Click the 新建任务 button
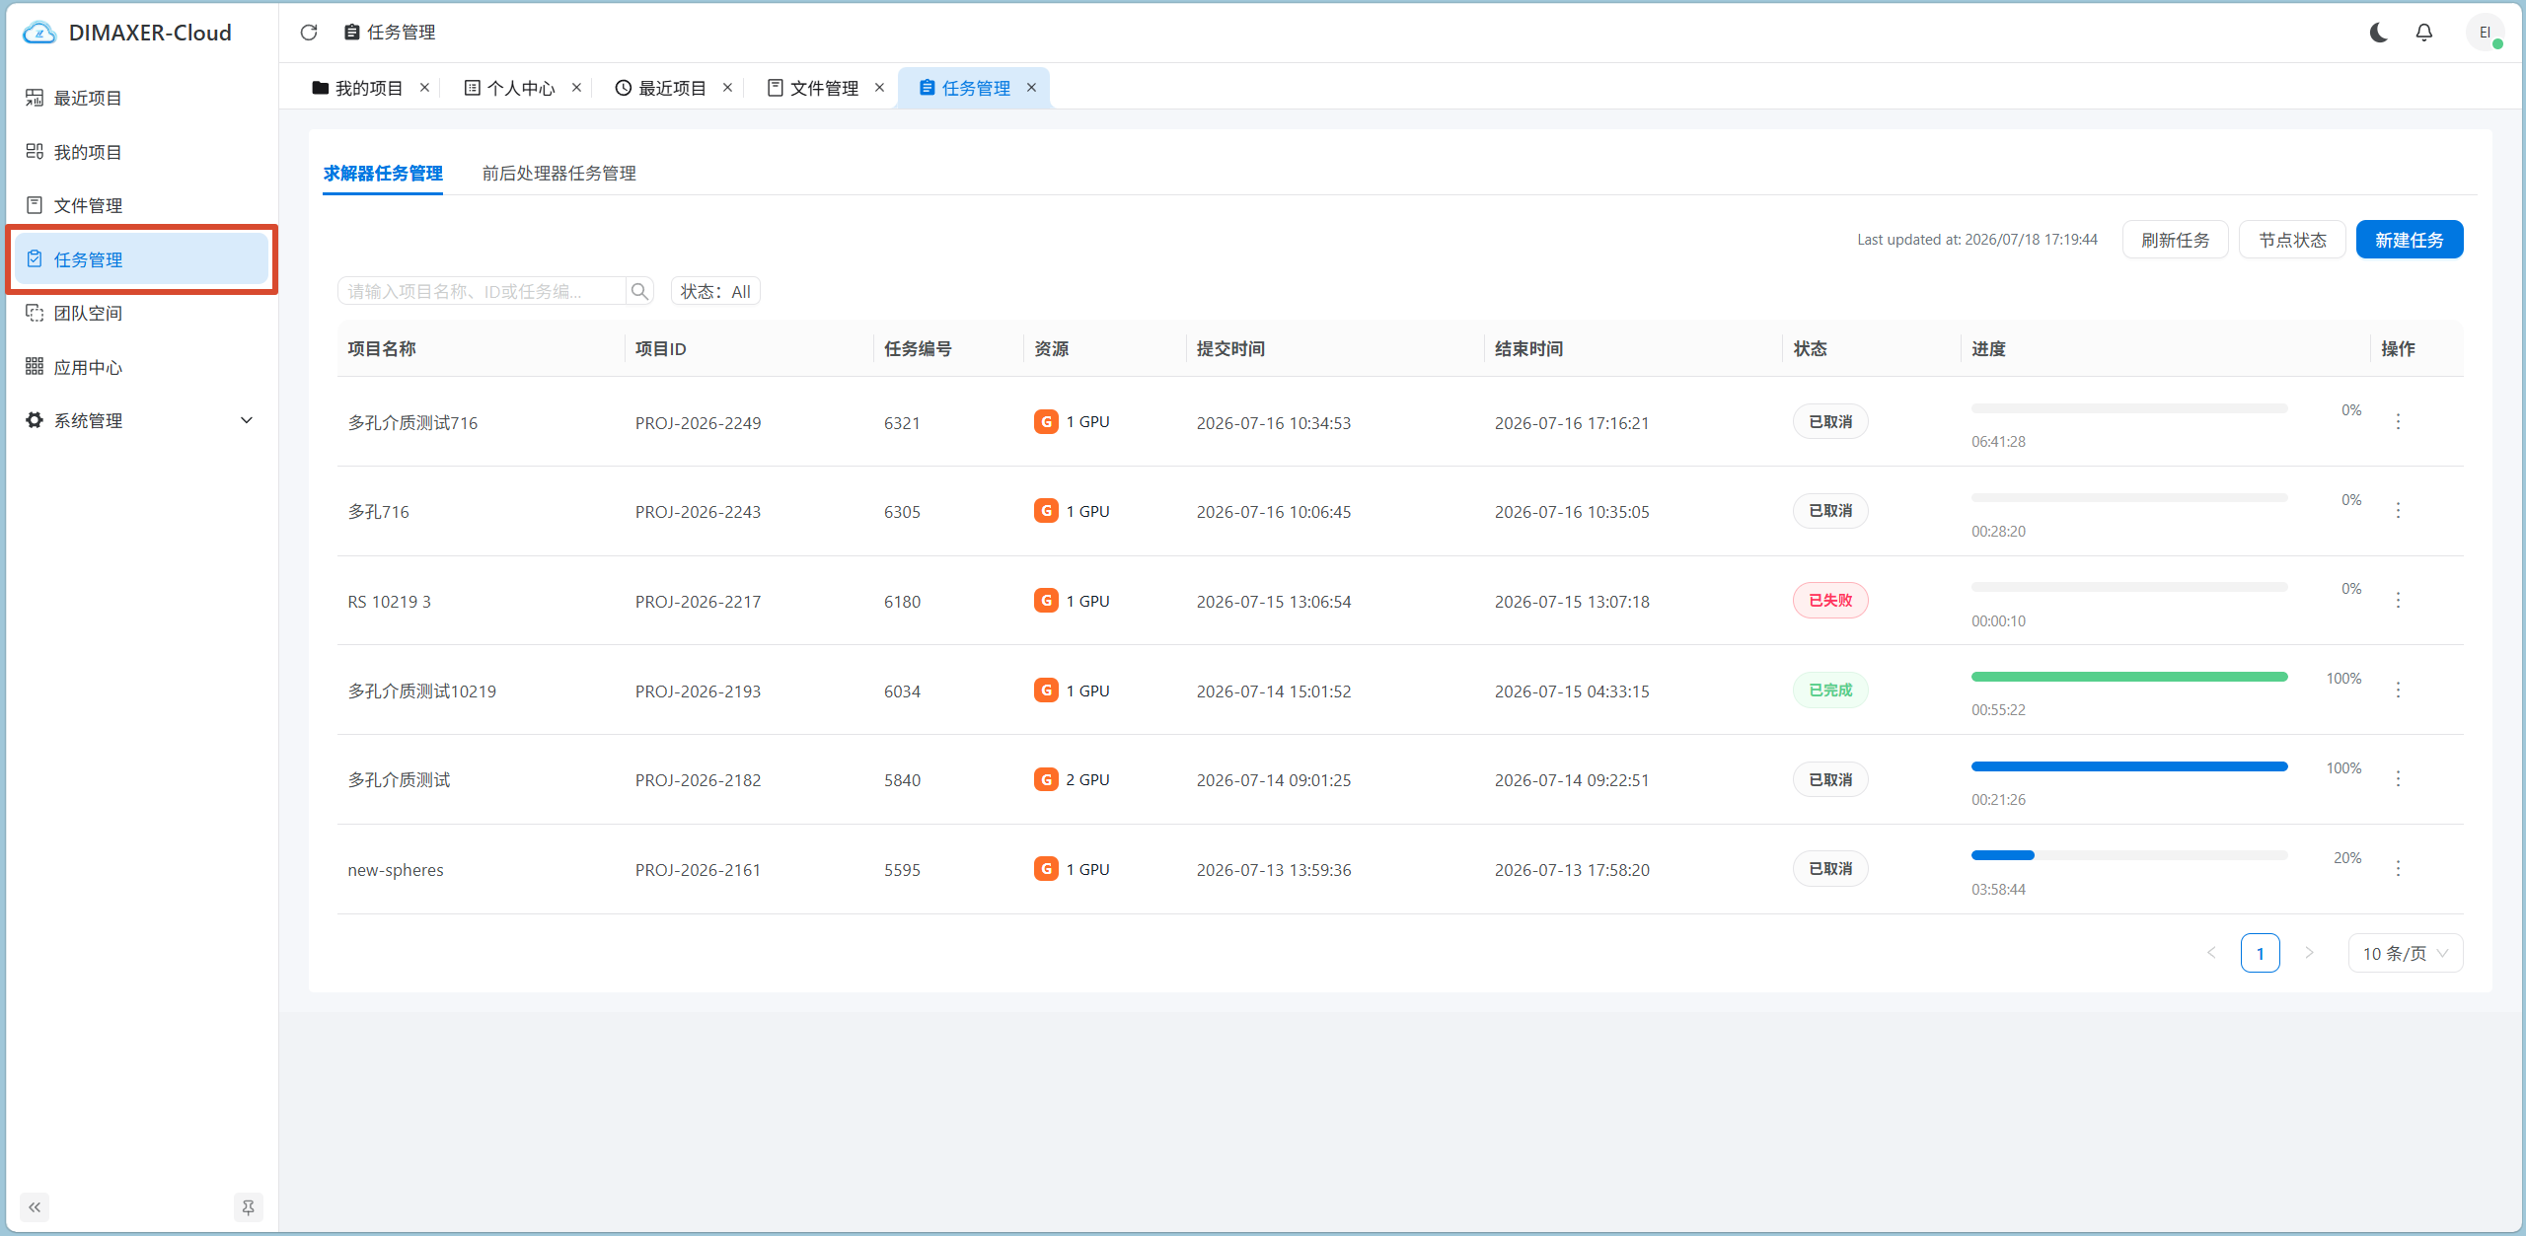Viewport: 2526px width, 1236px height. [x=2409, y=240]
